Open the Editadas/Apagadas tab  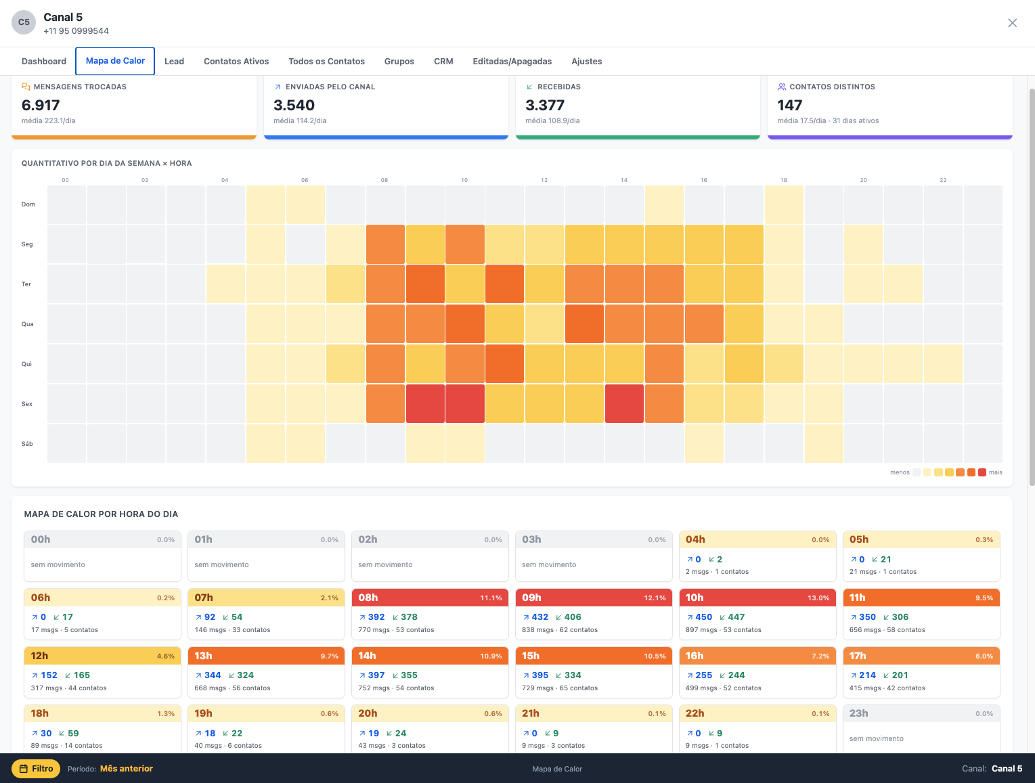(x=512, y=62)
